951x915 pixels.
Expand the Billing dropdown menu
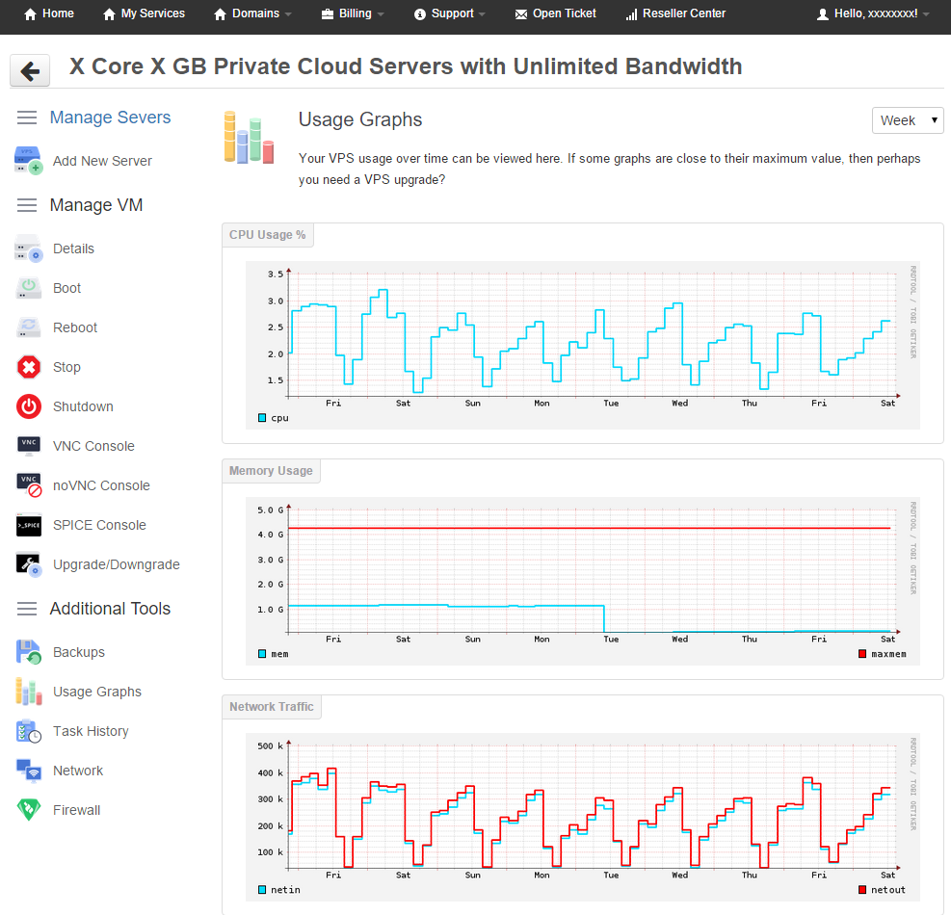[353, 13]
